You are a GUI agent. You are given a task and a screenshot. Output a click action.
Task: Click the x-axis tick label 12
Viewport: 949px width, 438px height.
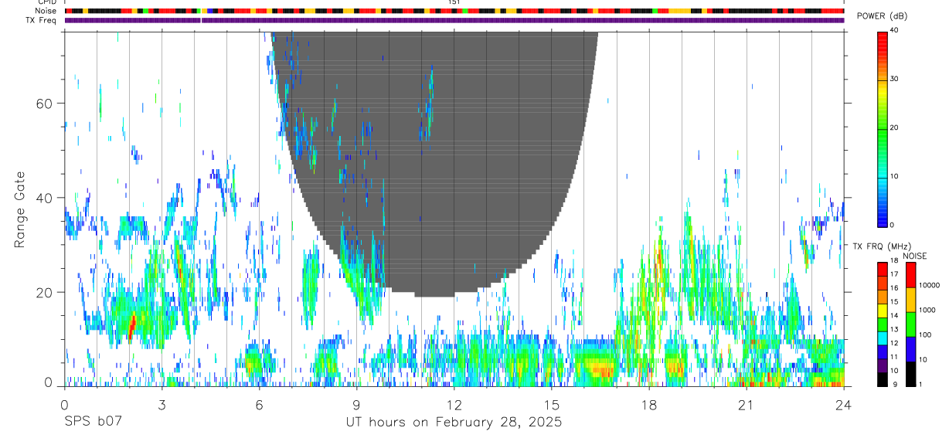(454, 405)
